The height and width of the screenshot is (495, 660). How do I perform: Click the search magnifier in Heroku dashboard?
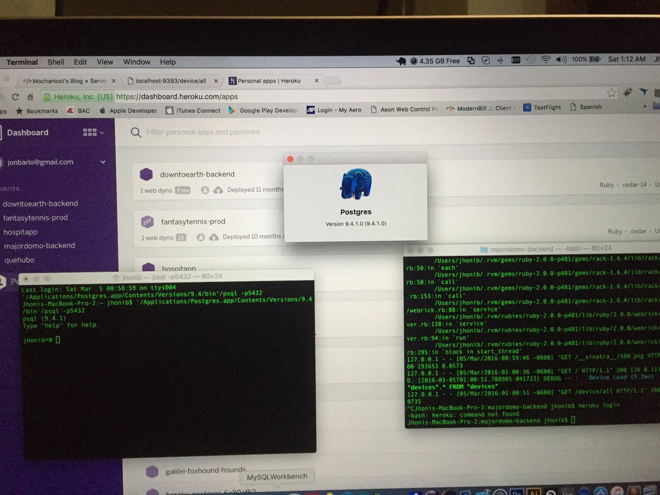(135, 132)
